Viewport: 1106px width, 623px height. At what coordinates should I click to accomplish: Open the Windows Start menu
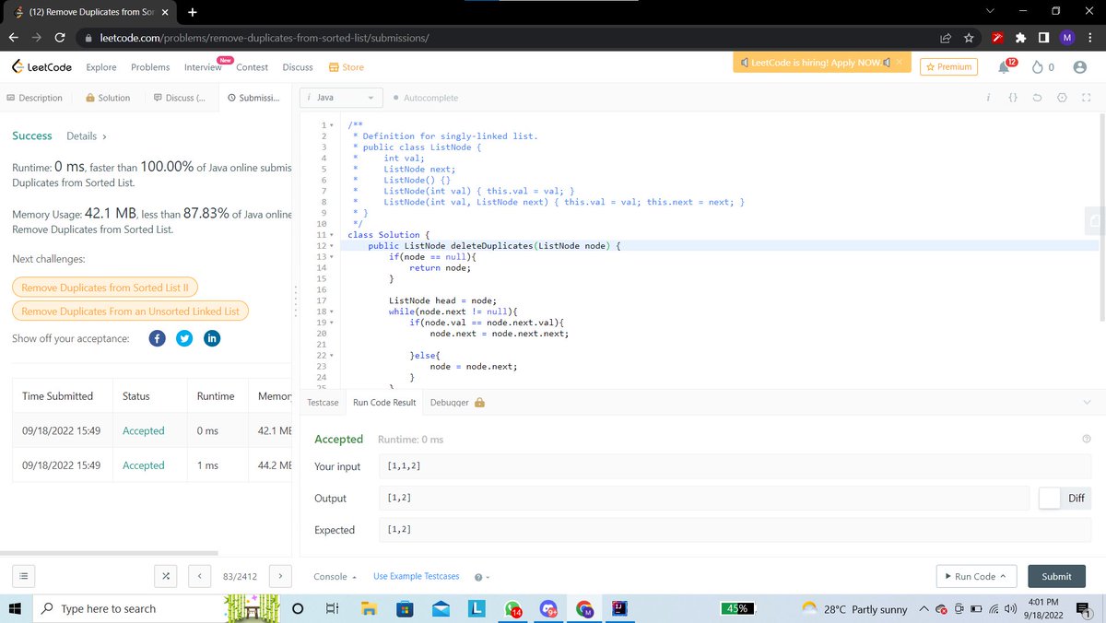(15, 609)
